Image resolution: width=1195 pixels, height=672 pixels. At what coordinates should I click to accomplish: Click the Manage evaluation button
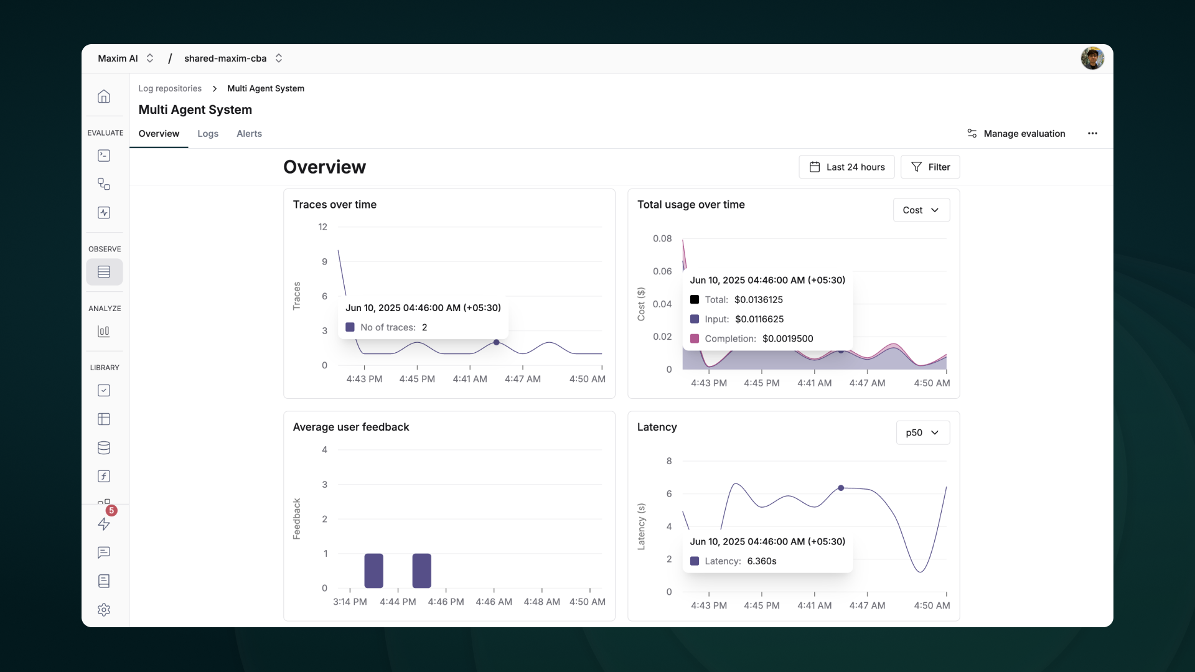point(1016,134)
